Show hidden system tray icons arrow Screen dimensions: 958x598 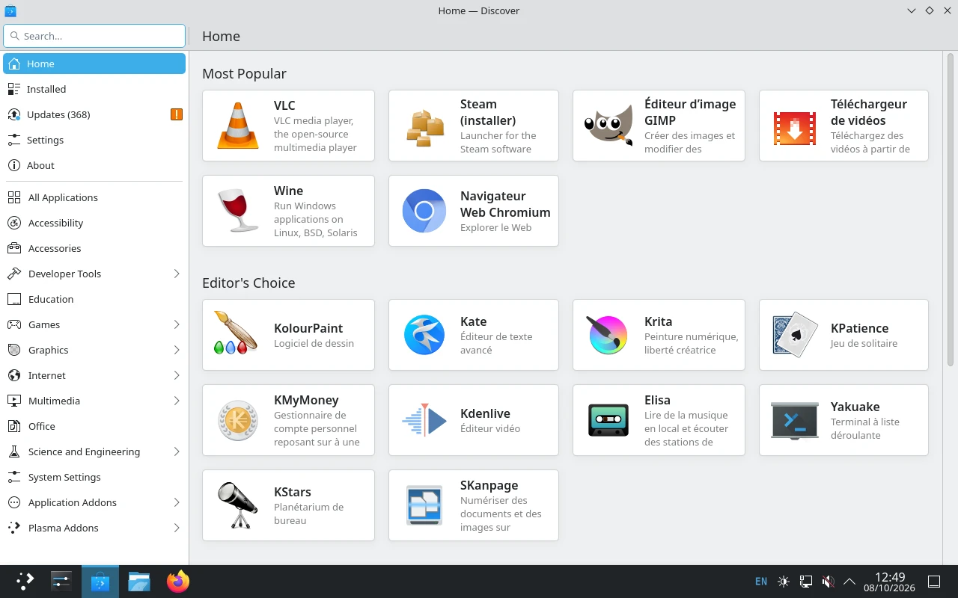[849, 582]
